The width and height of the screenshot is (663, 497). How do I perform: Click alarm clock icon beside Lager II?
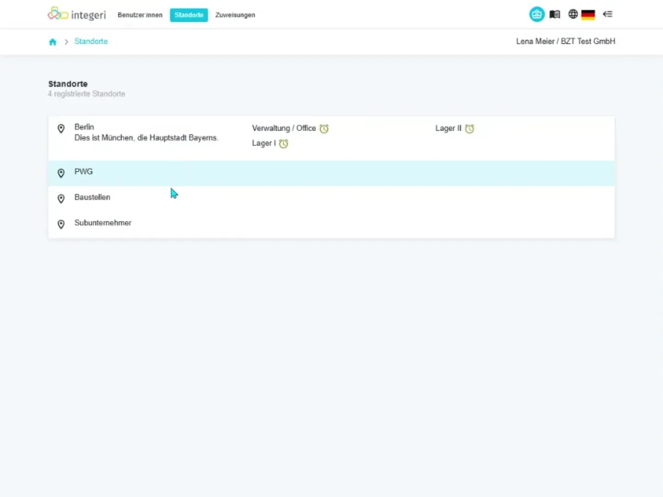[470, 129]
